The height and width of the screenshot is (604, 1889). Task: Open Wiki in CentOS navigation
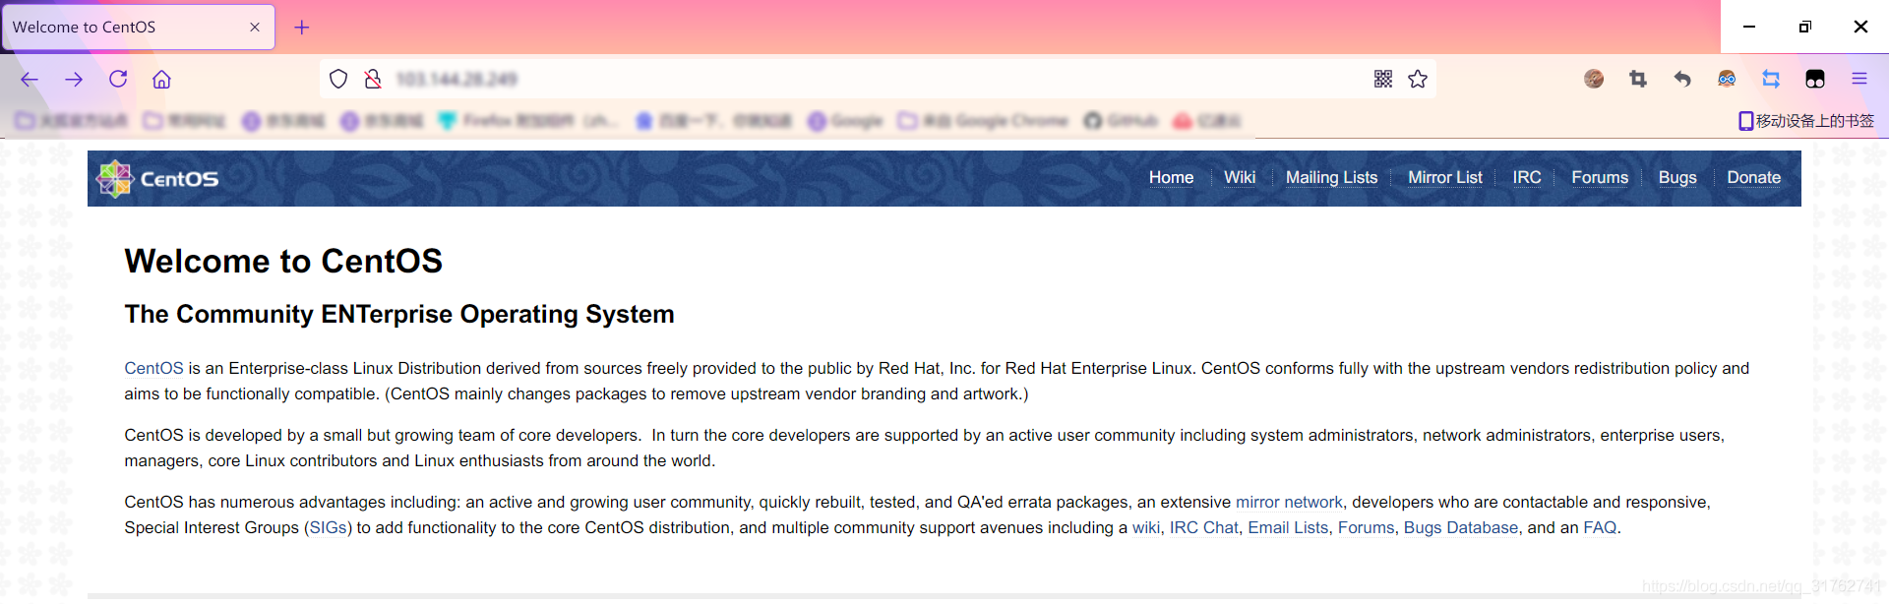[x=1240, y=178]
